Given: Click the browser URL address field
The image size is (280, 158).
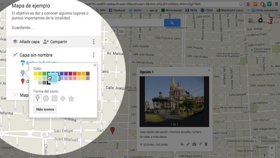Looking at the screenshot, I should 143,4.
